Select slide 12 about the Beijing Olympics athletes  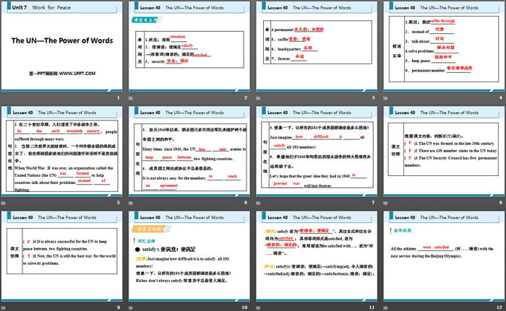tap(444, 256)
